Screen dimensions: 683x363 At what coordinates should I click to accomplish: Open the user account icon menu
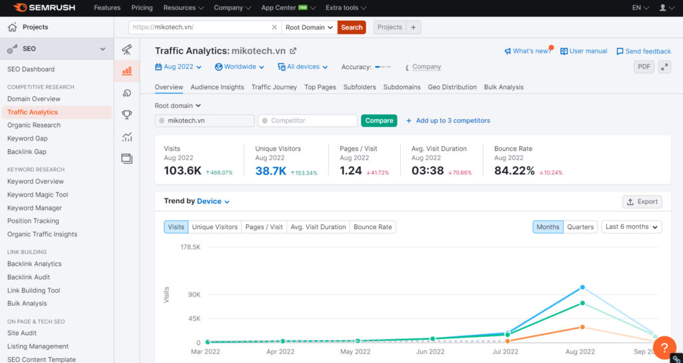pos(666,8)
